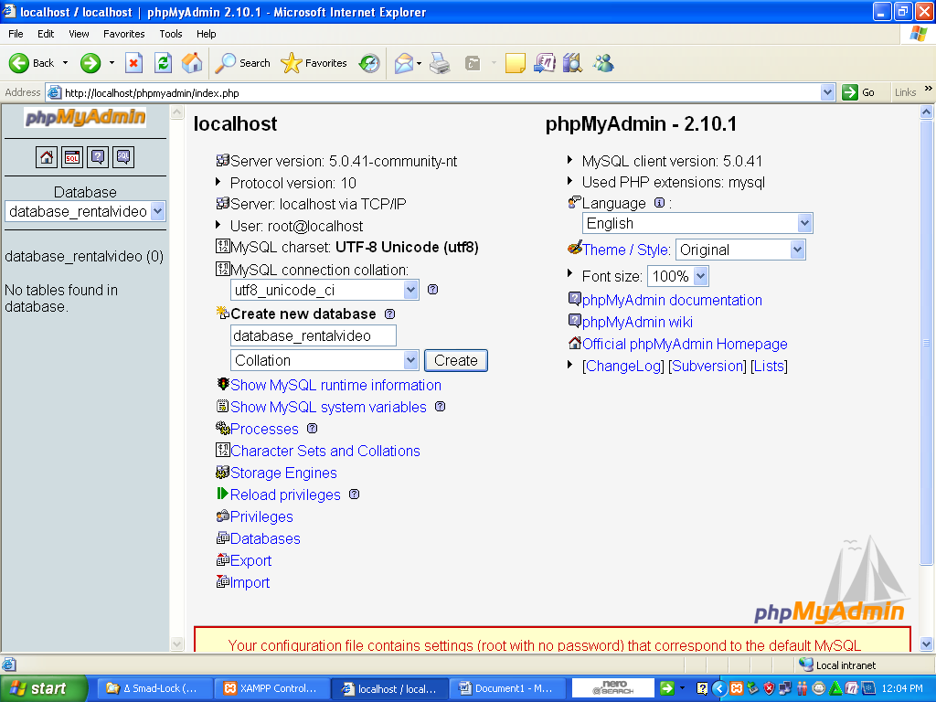
Task: Open the Help menu
Action: click(x=206, y=34)
